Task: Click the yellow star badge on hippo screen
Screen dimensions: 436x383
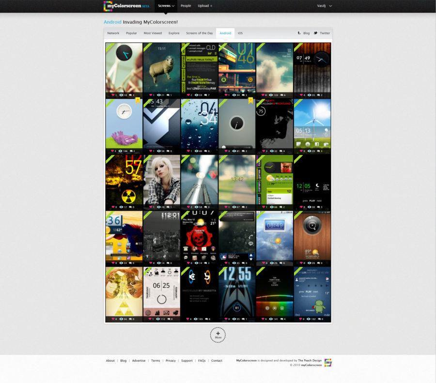Action: (x=138, y=100)
